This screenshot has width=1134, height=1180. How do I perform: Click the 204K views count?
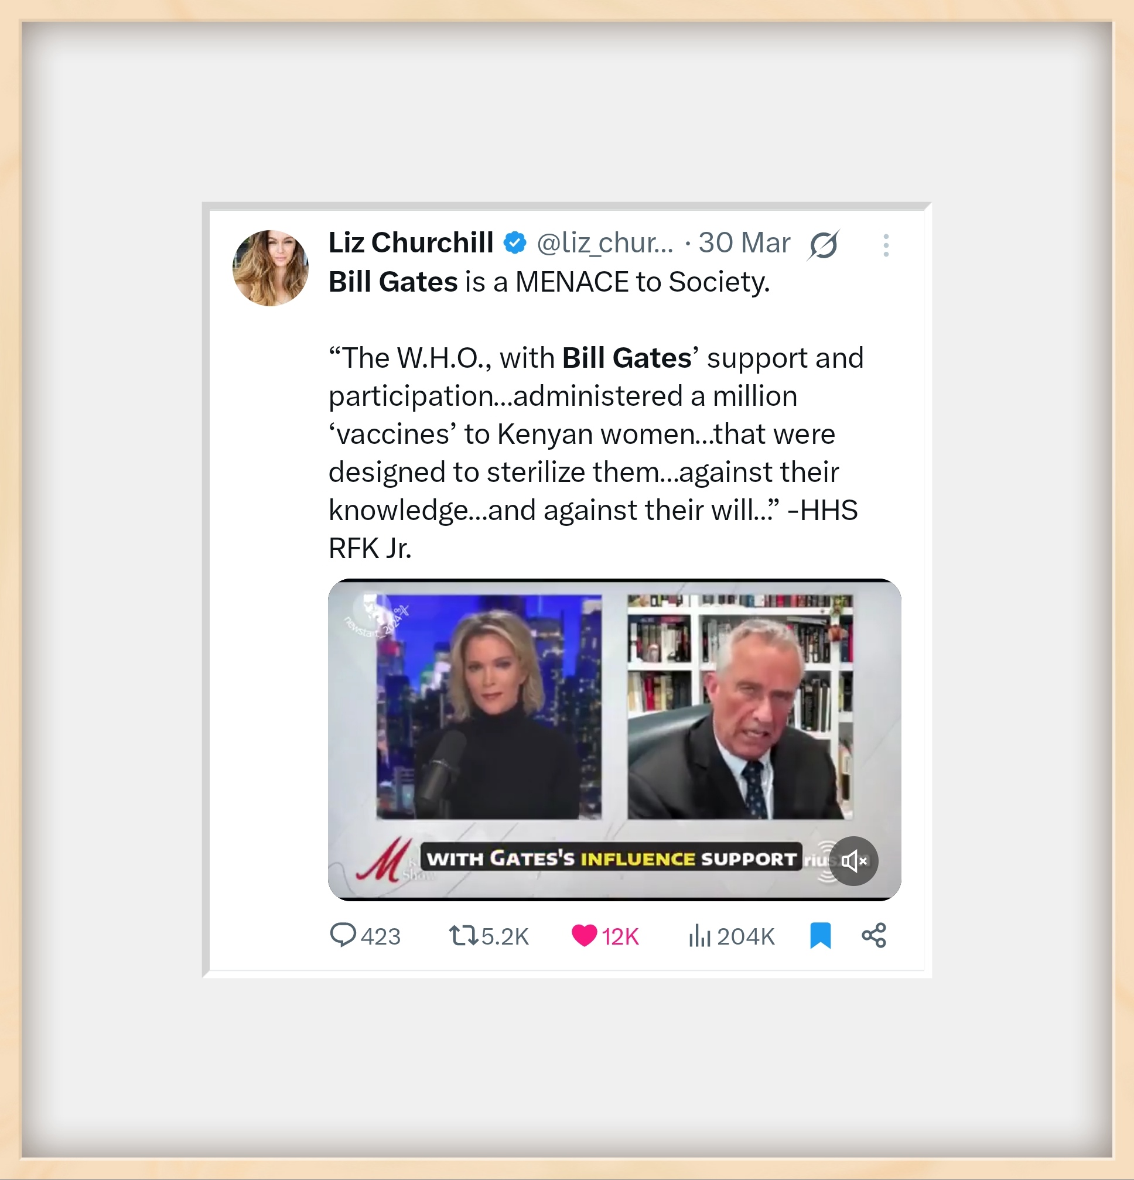pyautogui.click(x=746, y=937)
